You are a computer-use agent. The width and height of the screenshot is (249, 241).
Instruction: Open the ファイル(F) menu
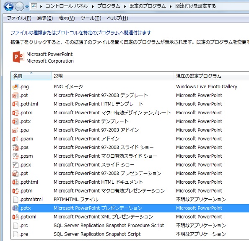19,18
